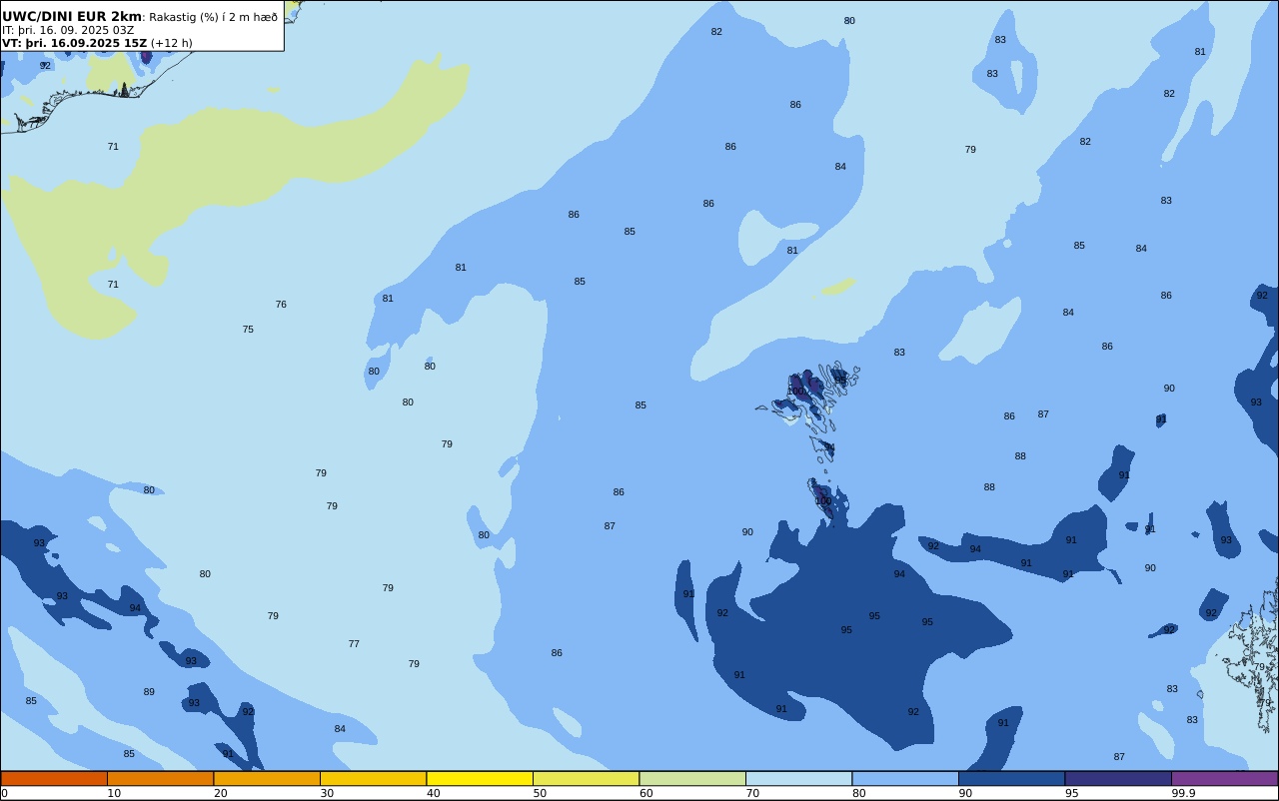The width and height of the screenshot is (1279, 801).
Task: Click the legend tick label "99.9"
Action: point(1184,793)
